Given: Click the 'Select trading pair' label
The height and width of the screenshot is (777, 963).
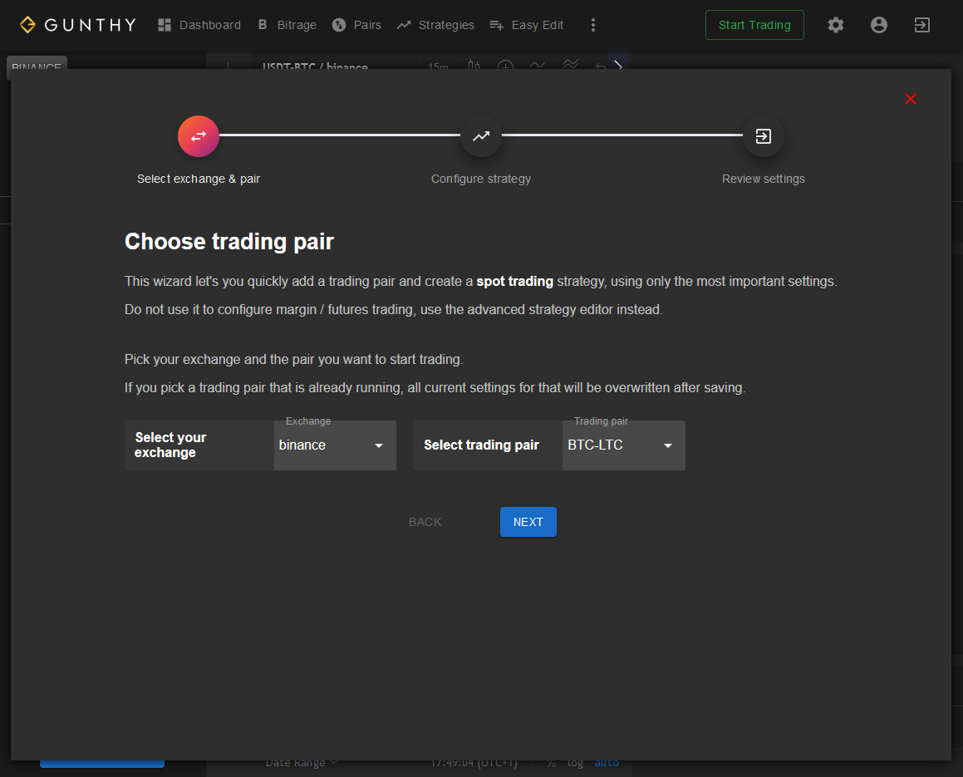Looking at the screenshot, I should (482, 445).
